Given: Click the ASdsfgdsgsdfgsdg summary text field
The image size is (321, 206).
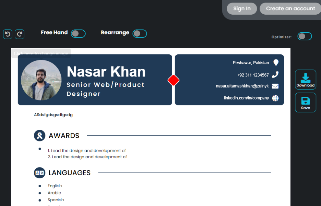Looking at the screenshot, I should point(53,115).
